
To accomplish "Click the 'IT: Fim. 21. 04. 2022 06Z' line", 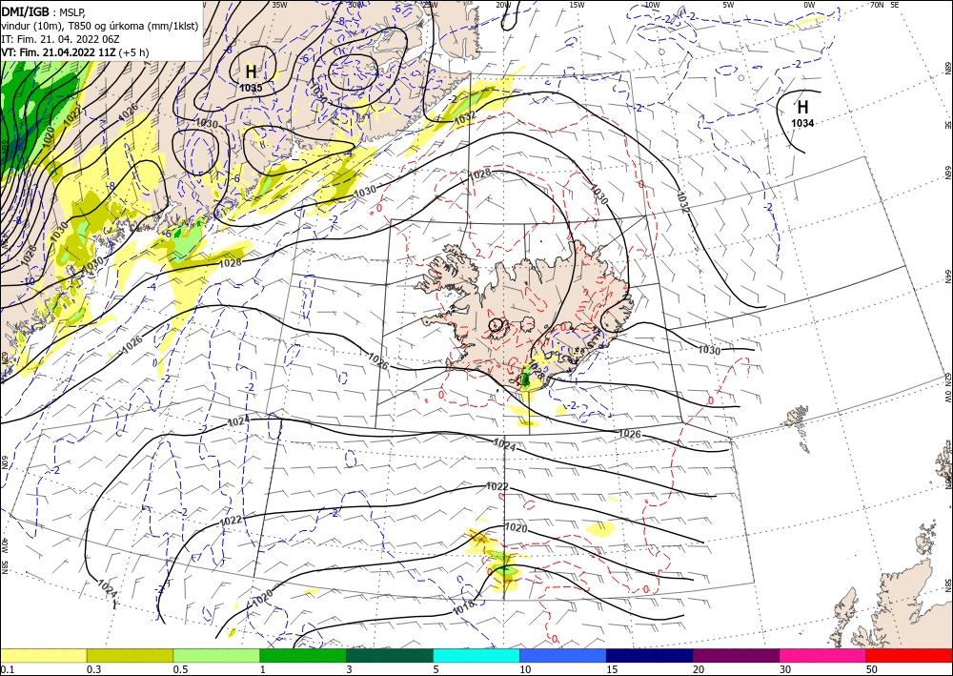I will (60, 39).
